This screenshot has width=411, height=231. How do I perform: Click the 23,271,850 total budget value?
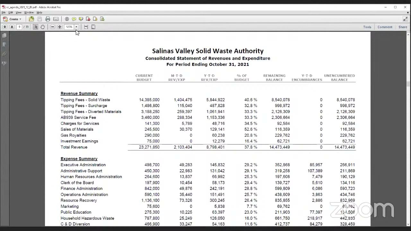(x=149, y=147)
